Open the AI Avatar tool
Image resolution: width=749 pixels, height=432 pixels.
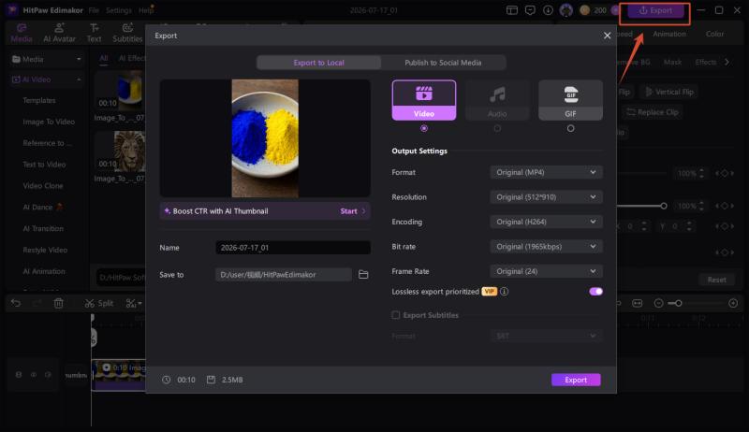(x=59, y=33)
